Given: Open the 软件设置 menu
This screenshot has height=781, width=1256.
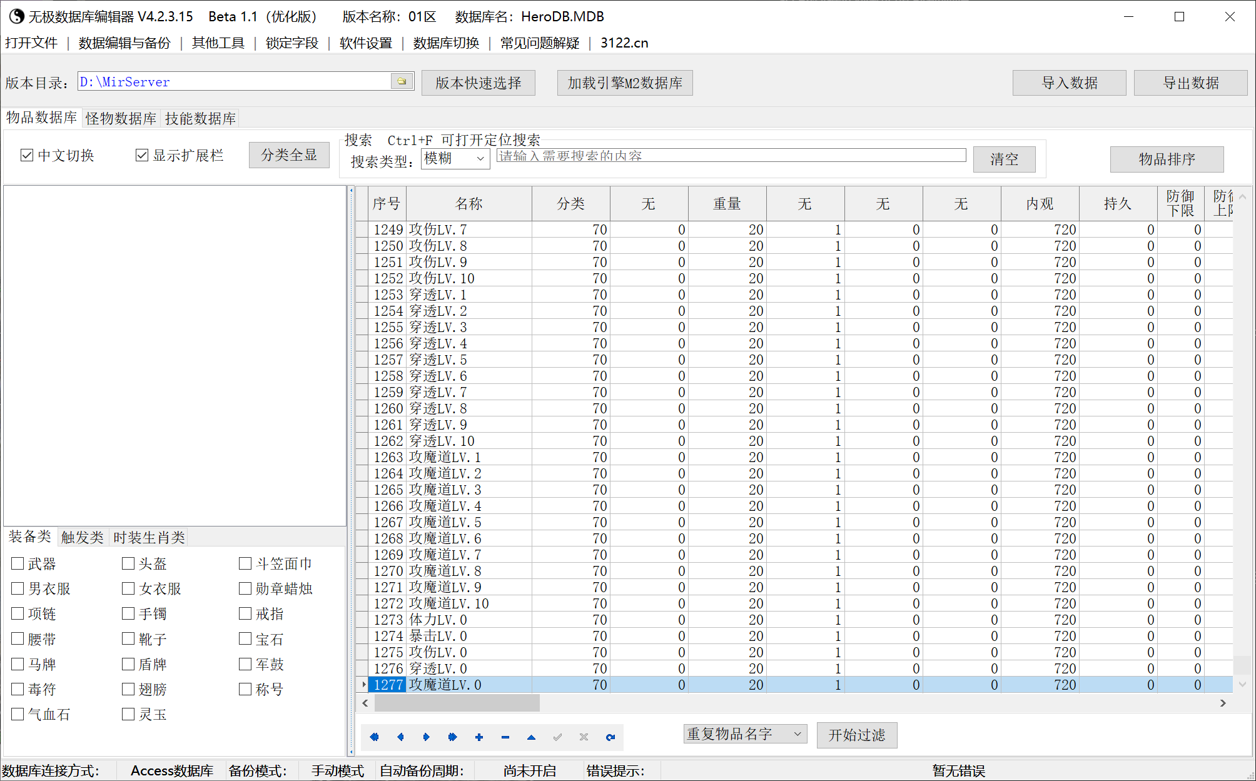Looking at the screenshot, I should (366, 43).
